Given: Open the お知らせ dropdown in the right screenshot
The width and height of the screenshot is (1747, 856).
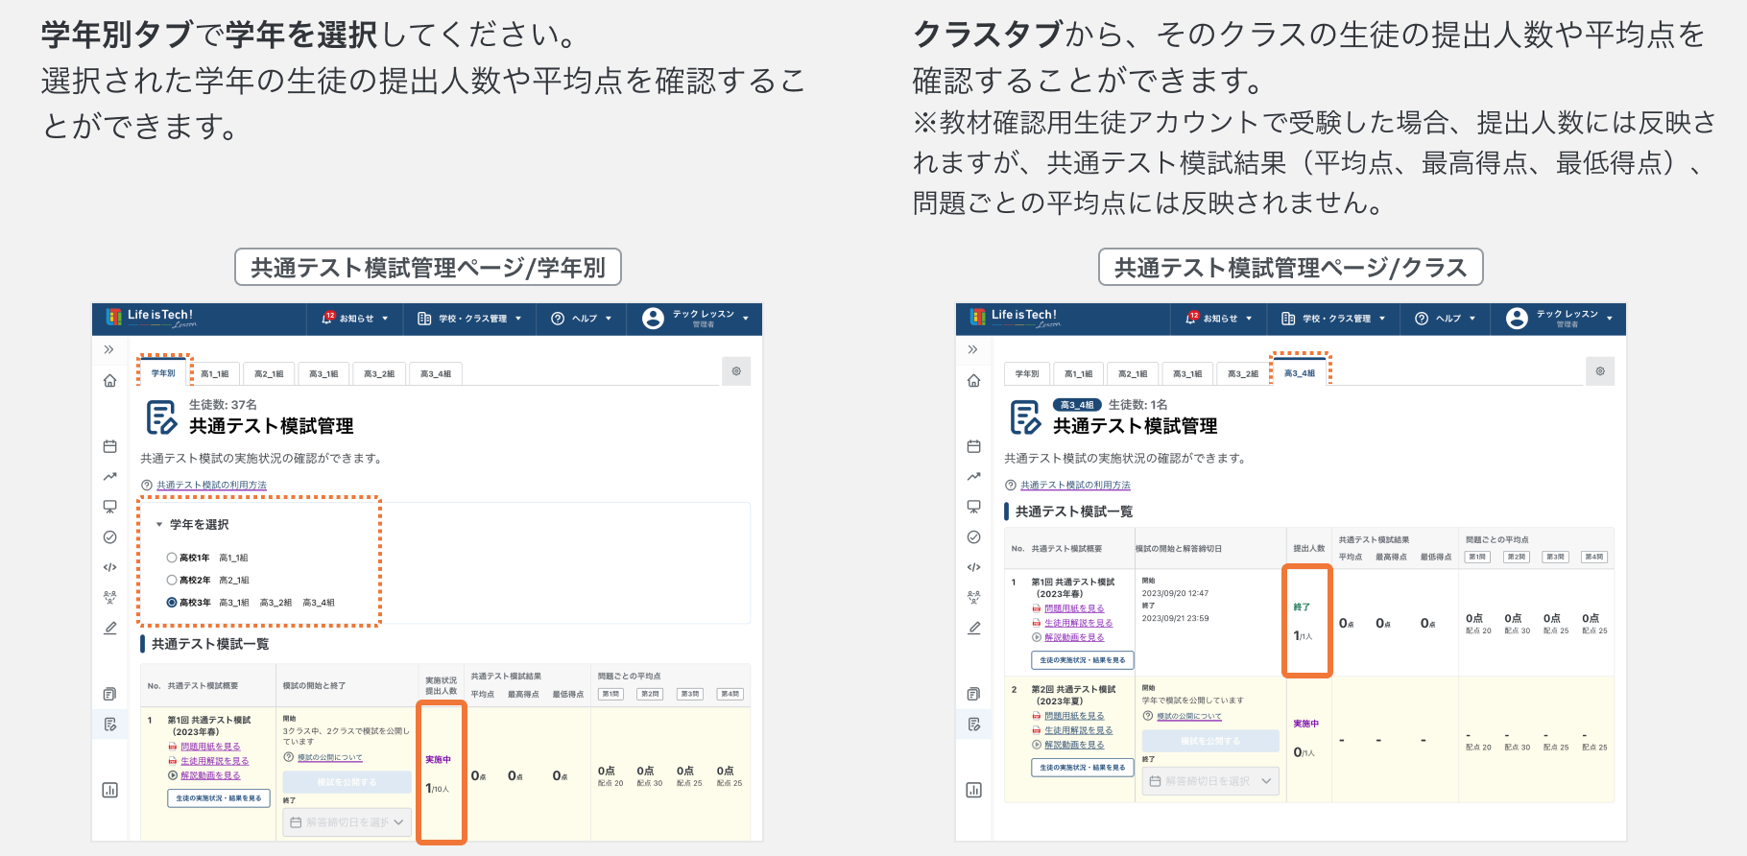Looking at the screenshot, I should tap(1219, 319).
